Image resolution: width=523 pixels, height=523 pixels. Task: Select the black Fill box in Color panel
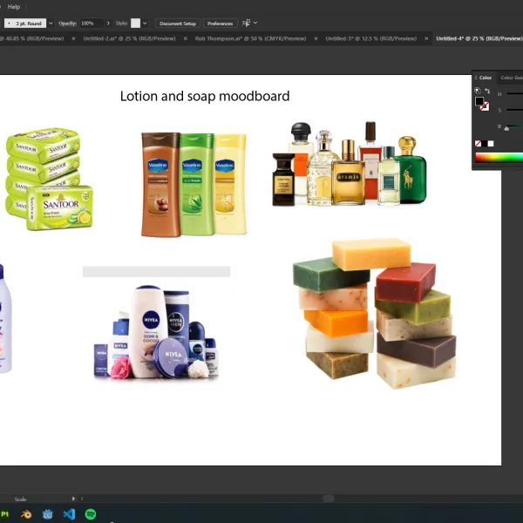pos(479,101)
